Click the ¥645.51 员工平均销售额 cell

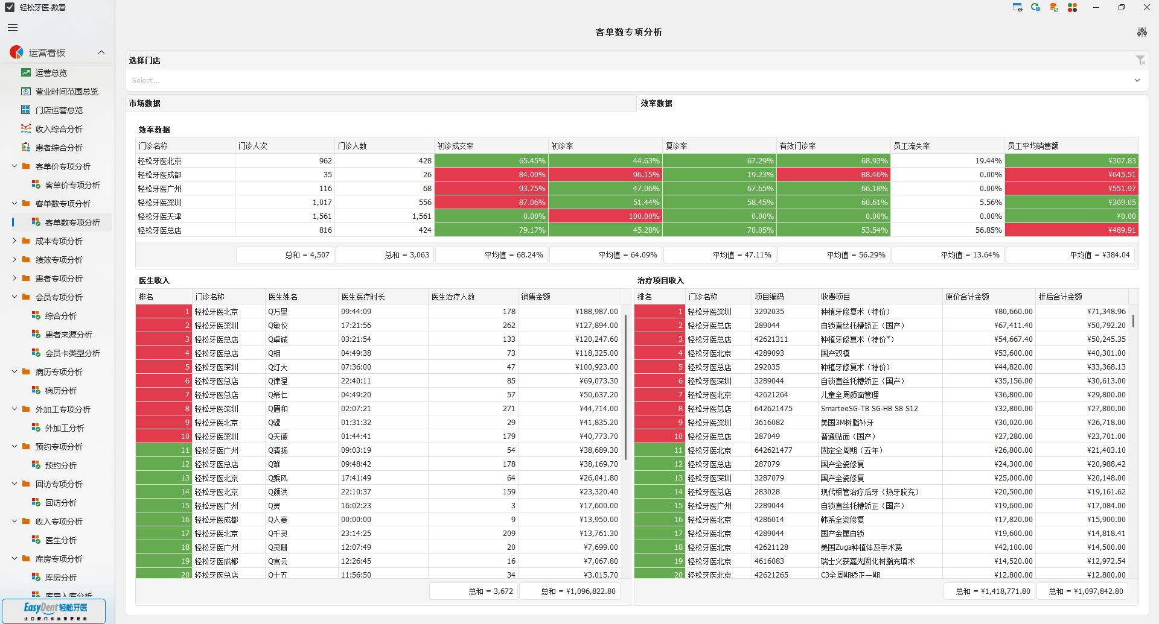point(1071,175)
